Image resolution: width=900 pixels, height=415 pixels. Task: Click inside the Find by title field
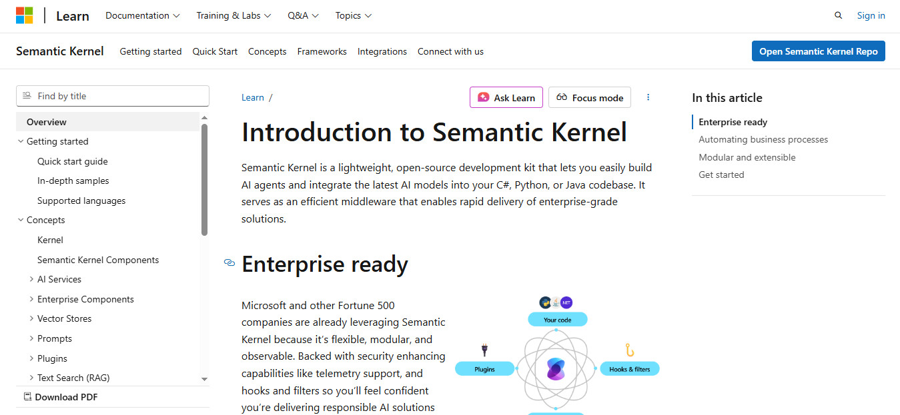(x=113, y=95)
